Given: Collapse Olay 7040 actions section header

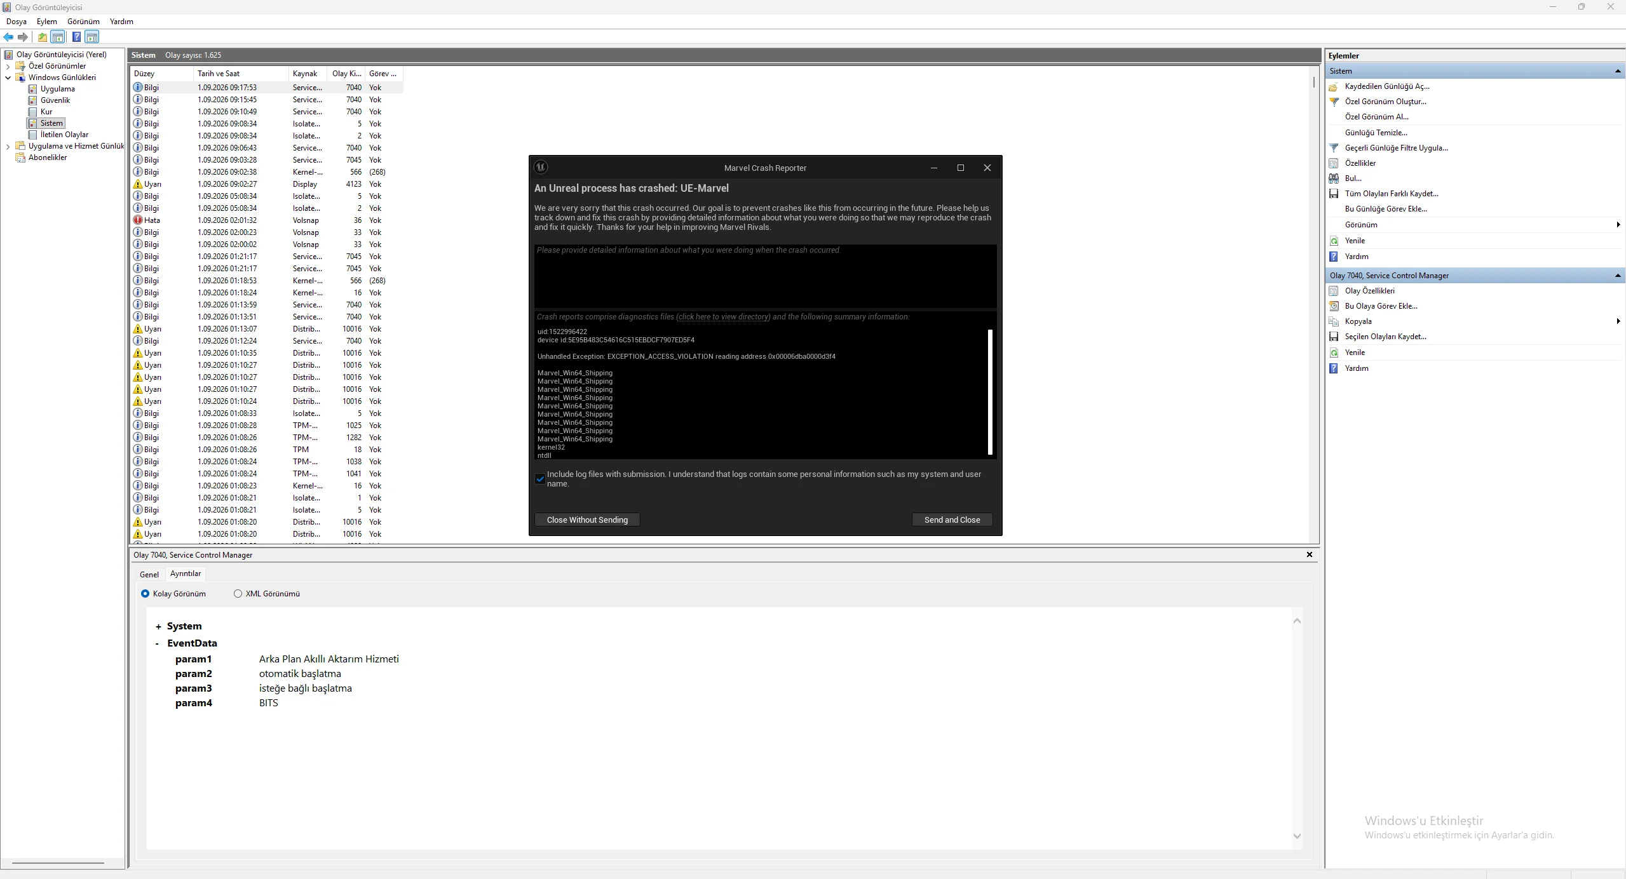Looking at the screenshot, I should point(1617,276).
